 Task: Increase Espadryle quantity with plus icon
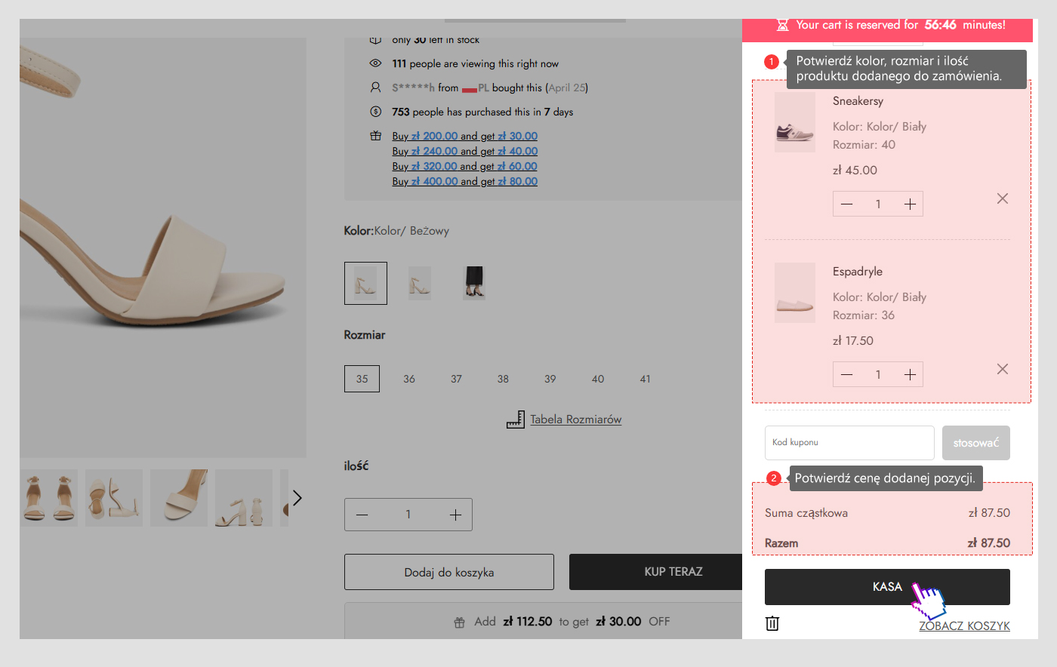click(x=910, y=375)
